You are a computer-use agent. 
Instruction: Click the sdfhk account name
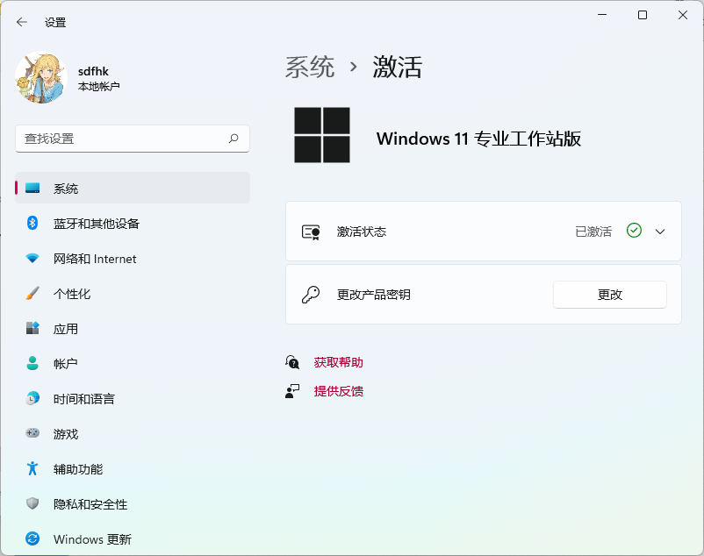pos(93,71)
